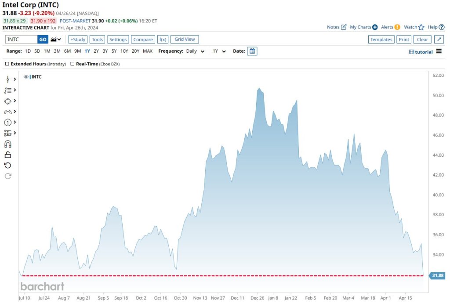Open the Date calendar picker

coord(252,51)
